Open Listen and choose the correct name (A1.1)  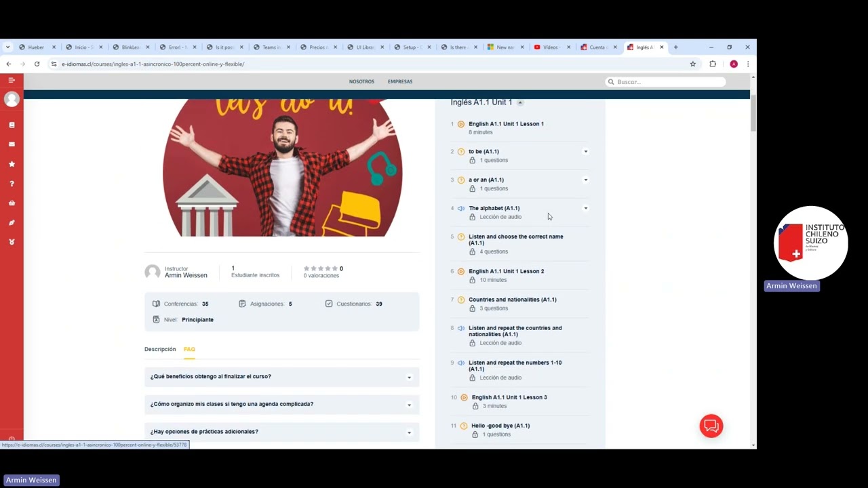click(515, 240)
